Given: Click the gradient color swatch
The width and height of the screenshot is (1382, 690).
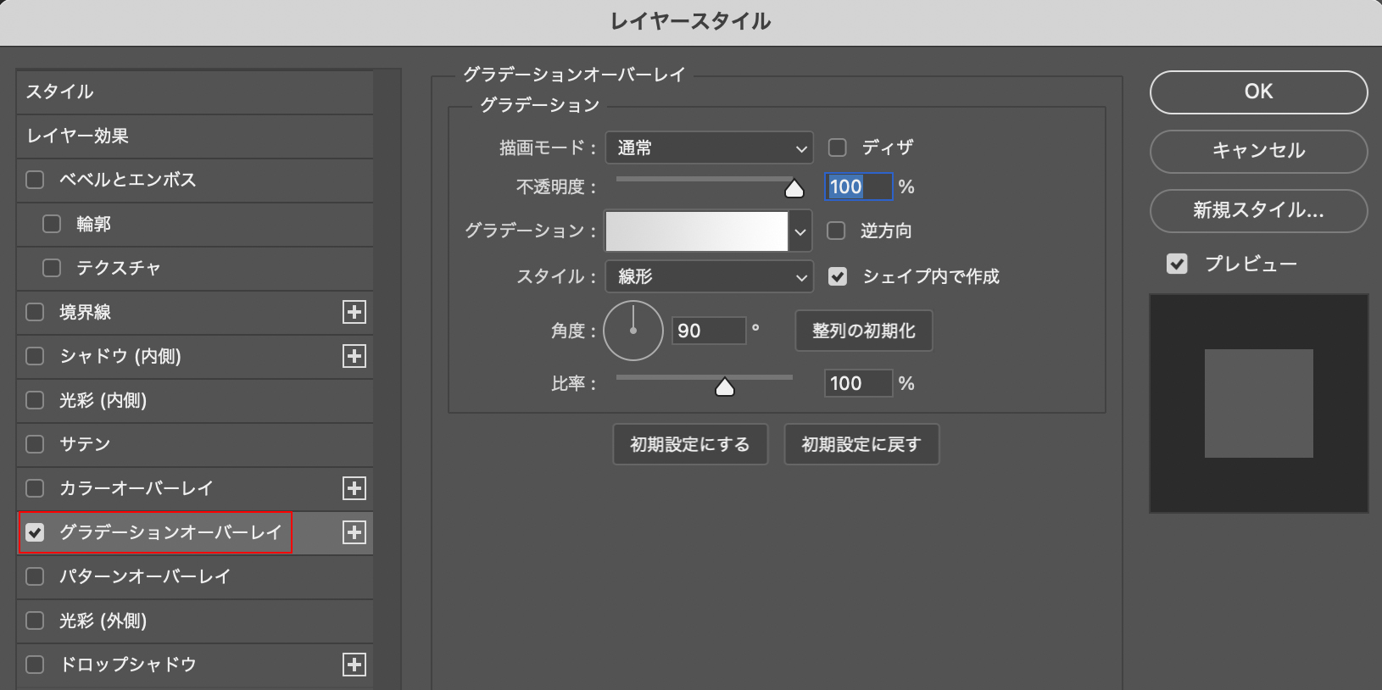Looking at the screenshot, I should [696, 231].
